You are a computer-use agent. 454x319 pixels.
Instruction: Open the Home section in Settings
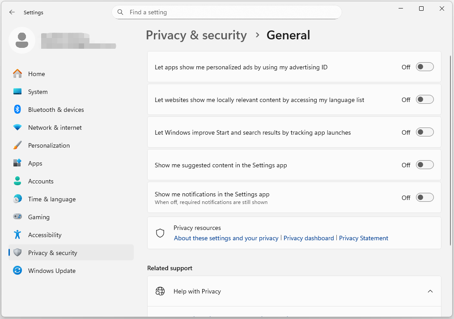[x=36, y=73]
